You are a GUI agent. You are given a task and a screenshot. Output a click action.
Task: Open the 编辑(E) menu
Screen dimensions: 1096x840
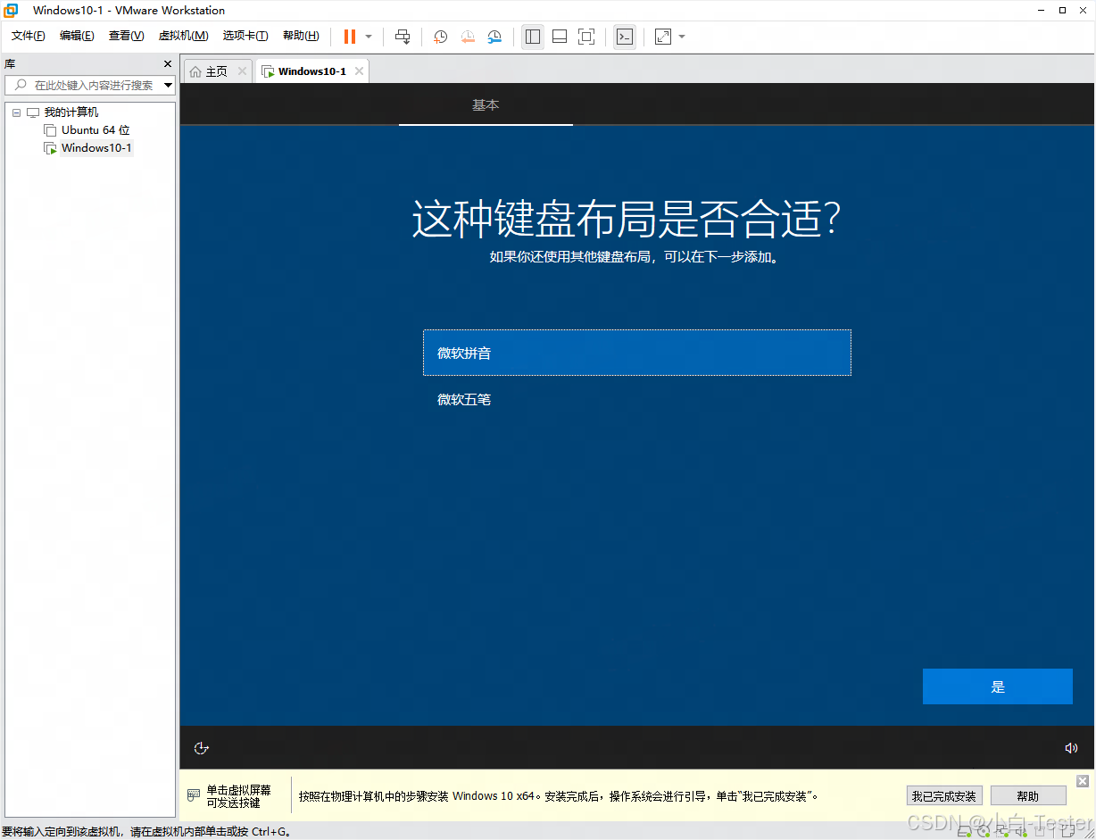coord(77,36)
